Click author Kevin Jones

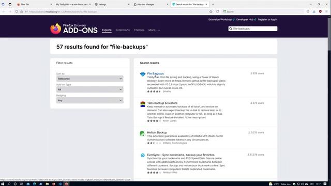coord(170,121)
